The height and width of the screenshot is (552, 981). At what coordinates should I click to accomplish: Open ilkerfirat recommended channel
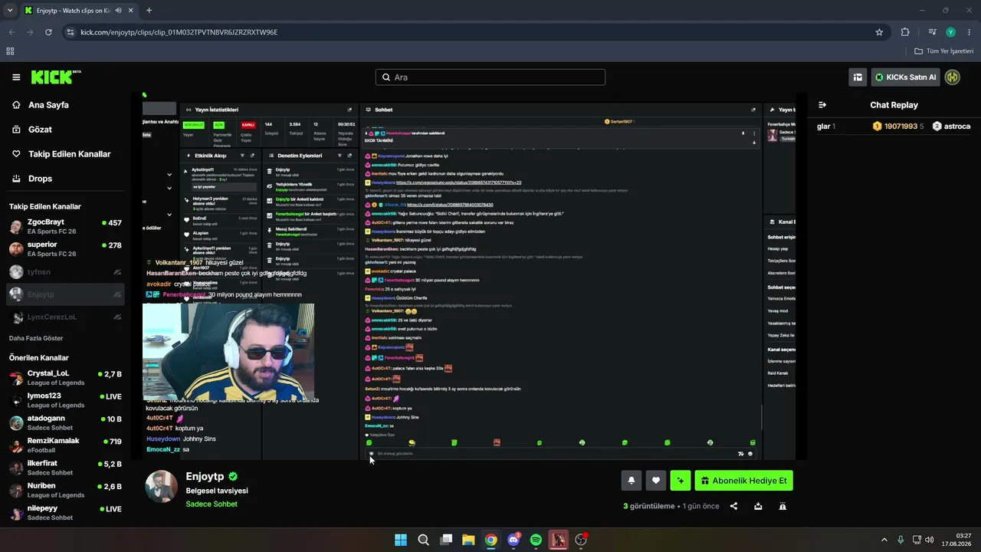click(65, 468)
